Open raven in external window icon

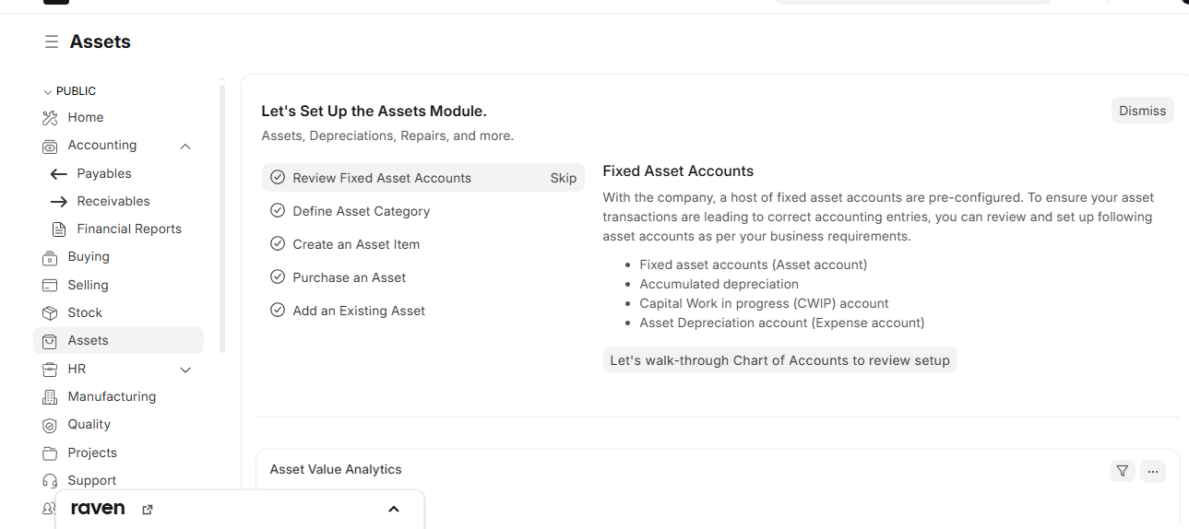tap(148, 510)
